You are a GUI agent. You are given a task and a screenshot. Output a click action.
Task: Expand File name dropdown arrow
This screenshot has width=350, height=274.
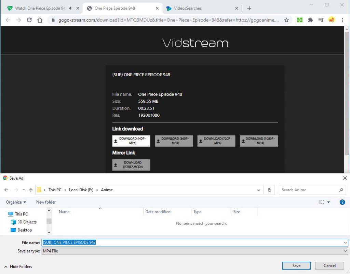click(x=345, y=243)
